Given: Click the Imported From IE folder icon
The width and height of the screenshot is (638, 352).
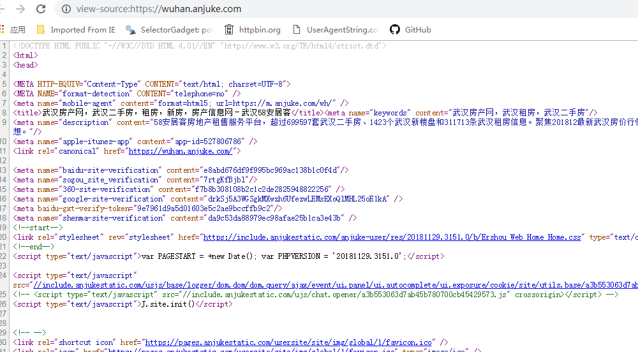Looking at the screenshot, I should click(x=41, y=30).
